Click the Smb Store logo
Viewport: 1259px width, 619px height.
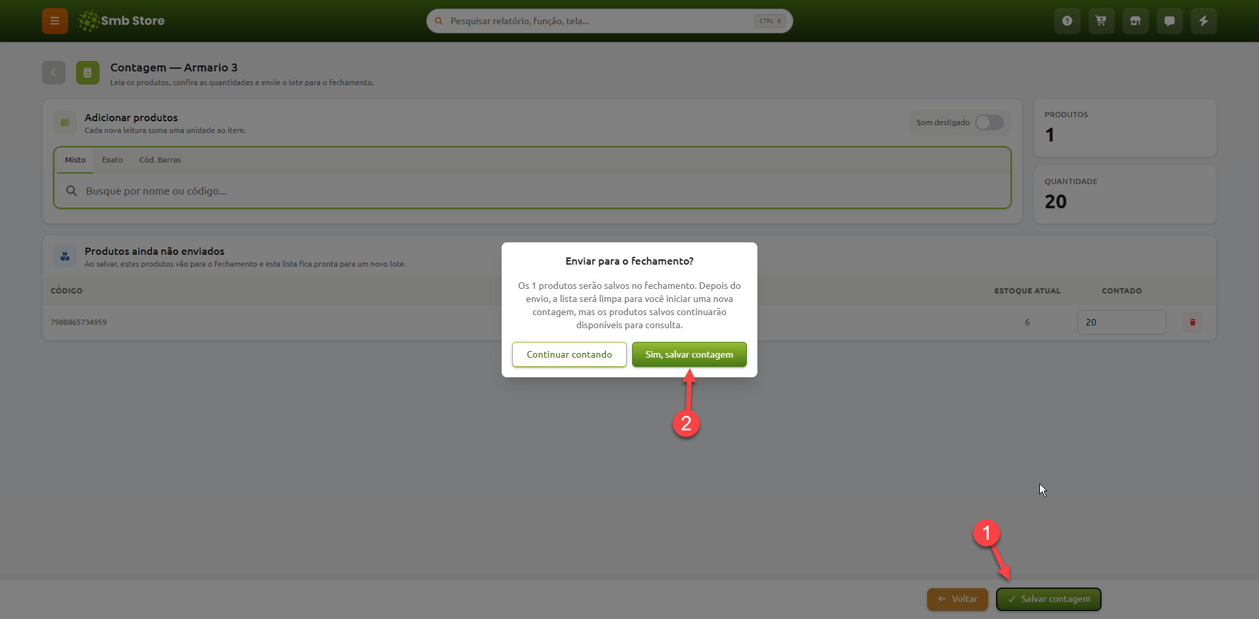[121, 21]
